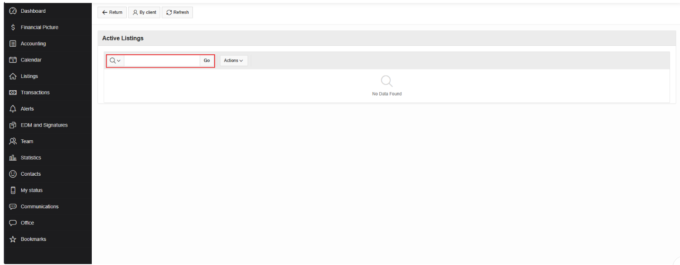Select EDM and Signatures menu item

coord(44,125)
